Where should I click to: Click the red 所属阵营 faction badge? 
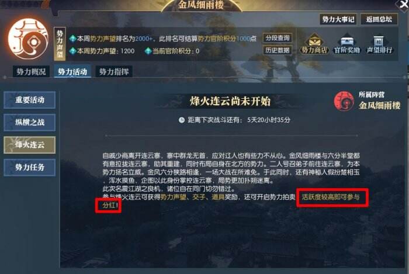click(x=344, y=101)
